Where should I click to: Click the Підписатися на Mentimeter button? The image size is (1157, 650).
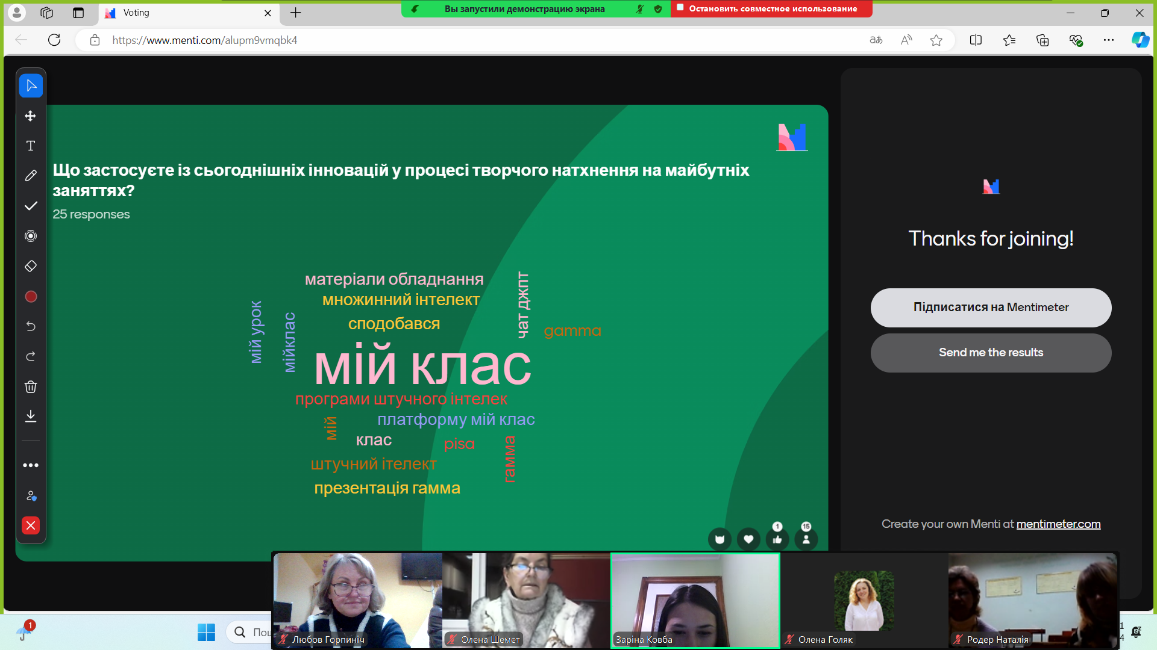[x=991, y=308]
